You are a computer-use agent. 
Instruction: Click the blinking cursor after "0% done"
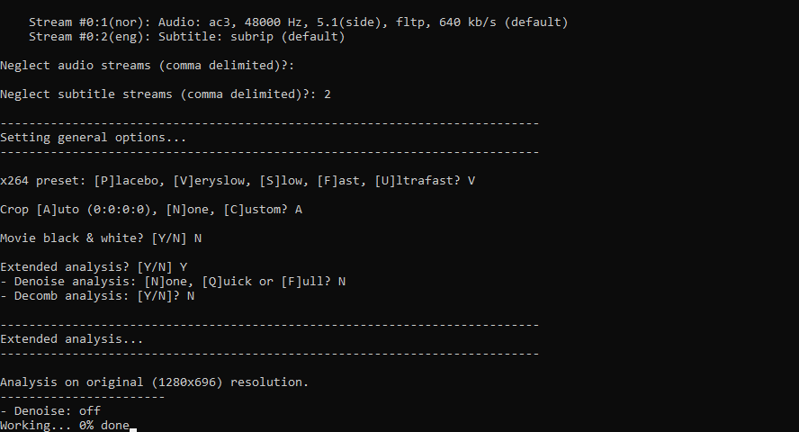coord(133,430)
